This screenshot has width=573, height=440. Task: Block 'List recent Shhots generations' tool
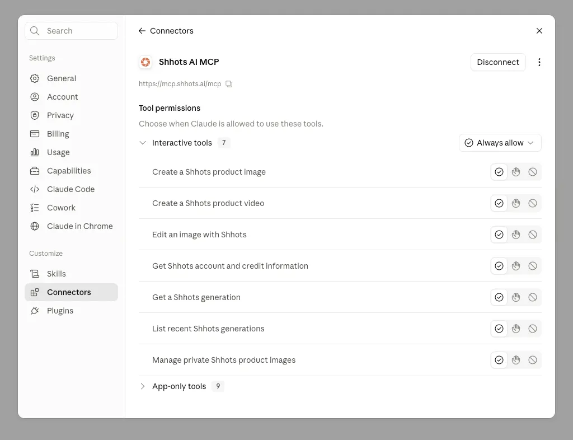pyautogui.click(x=533, y=329)
